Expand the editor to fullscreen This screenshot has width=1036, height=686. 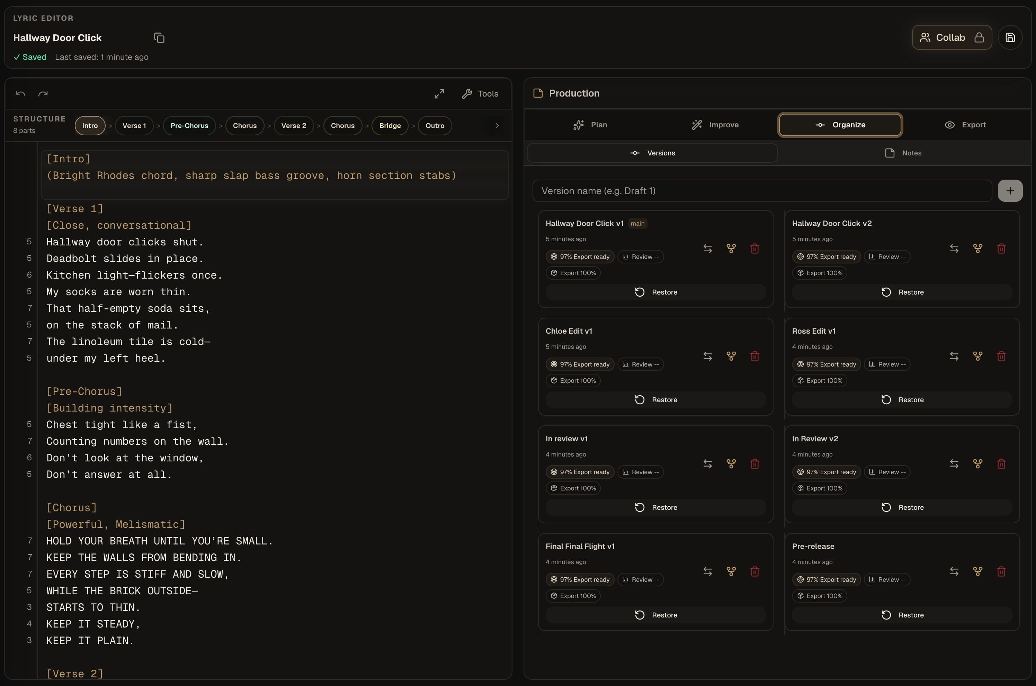439,94
